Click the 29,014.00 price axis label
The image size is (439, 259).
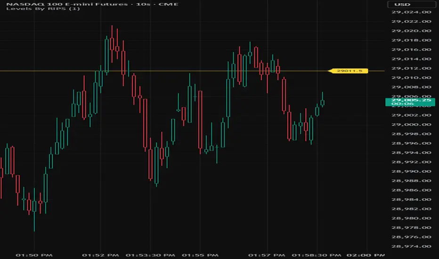[411, 59]
